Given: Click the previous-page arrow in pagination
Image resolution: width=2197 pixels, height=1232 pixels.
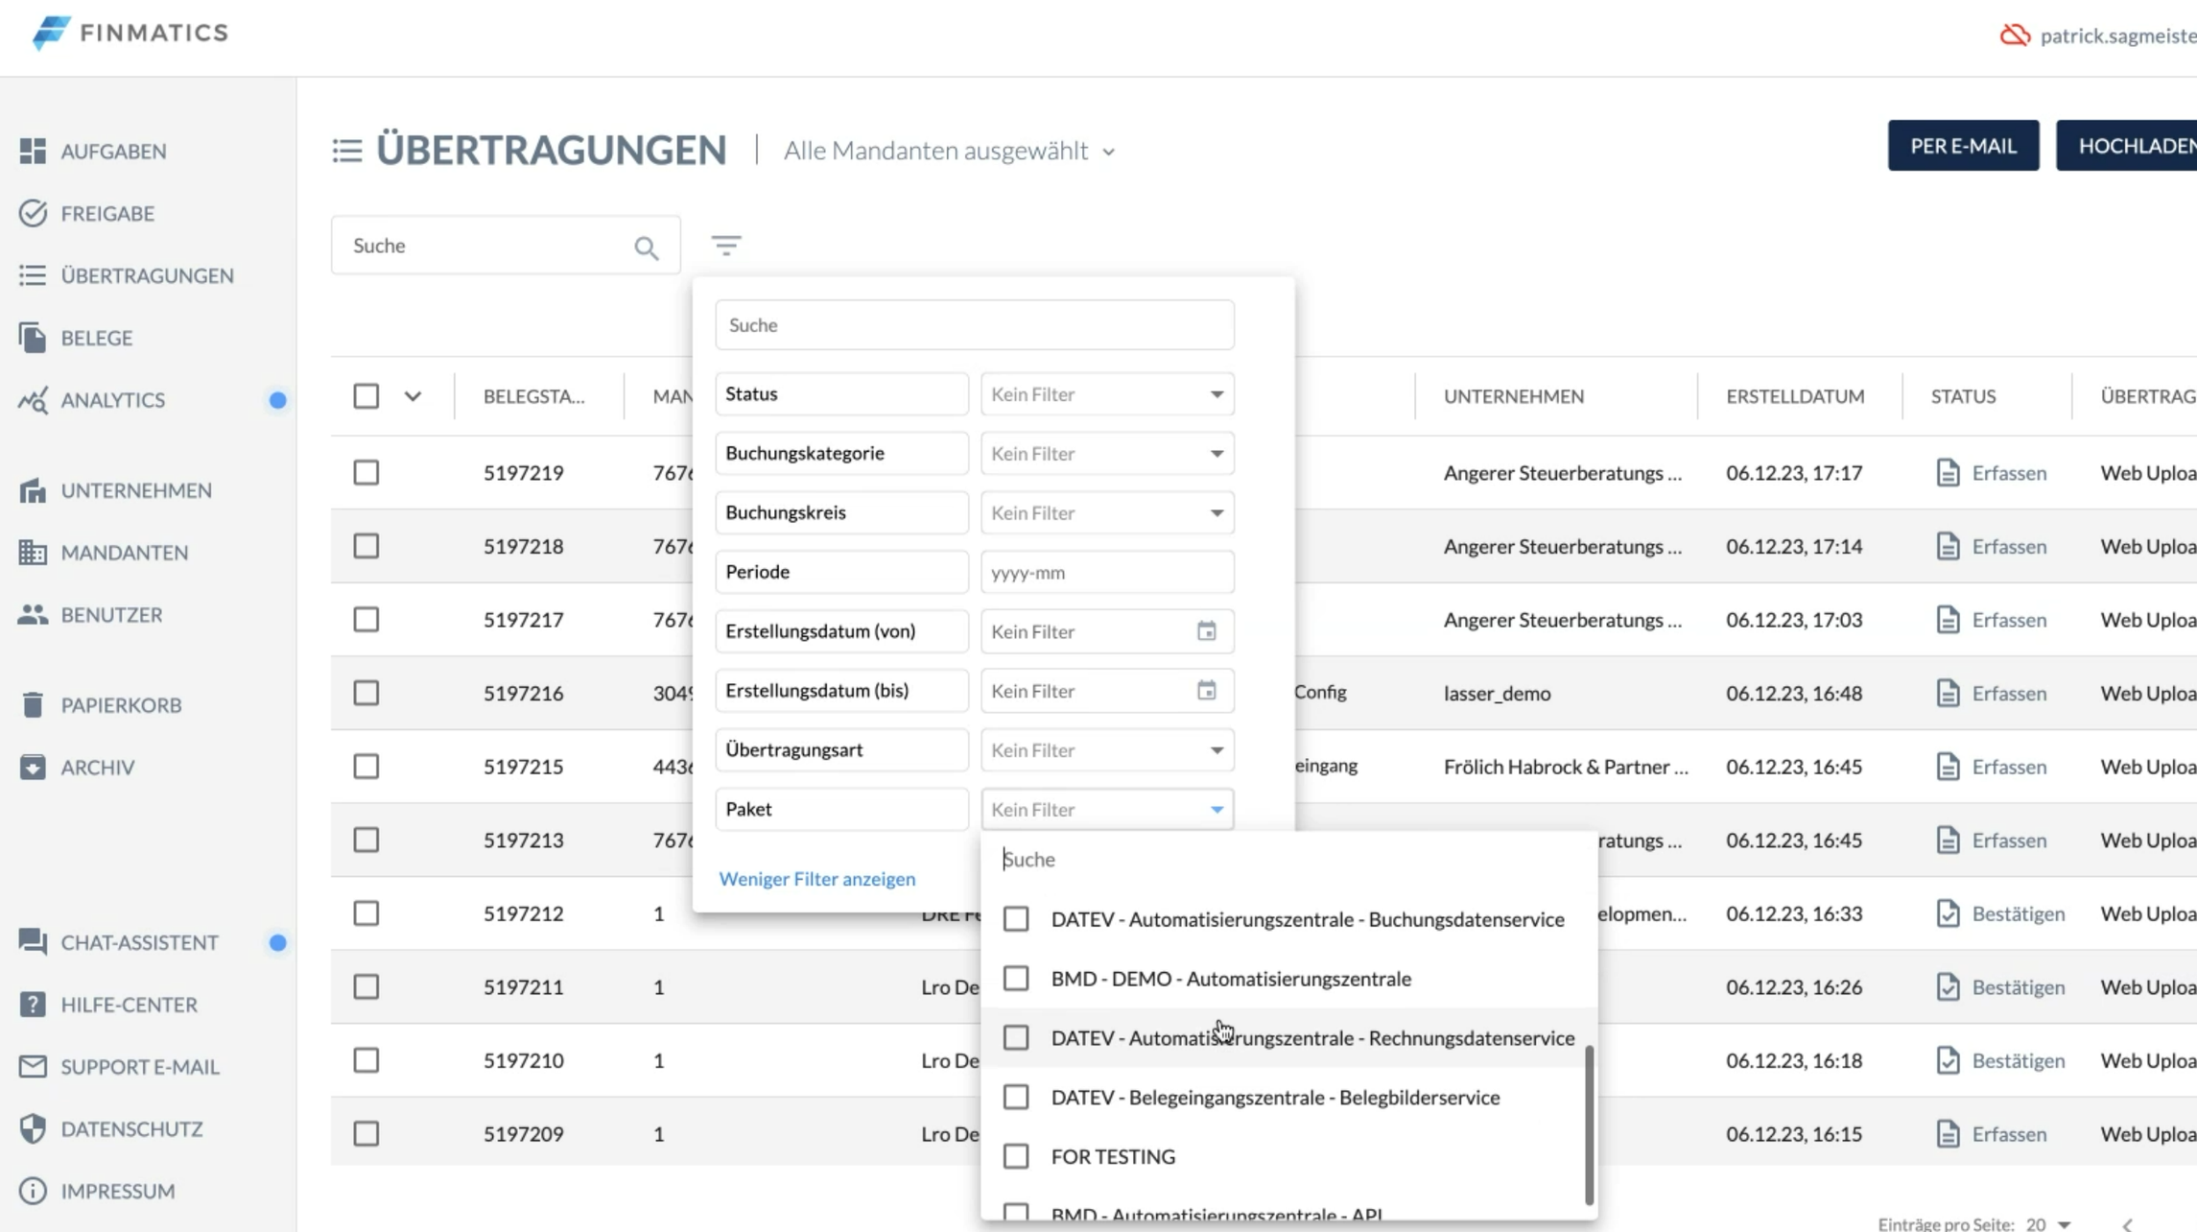Looking at the screenshot, I should pyautogui.click(x=2127, y=1225).
